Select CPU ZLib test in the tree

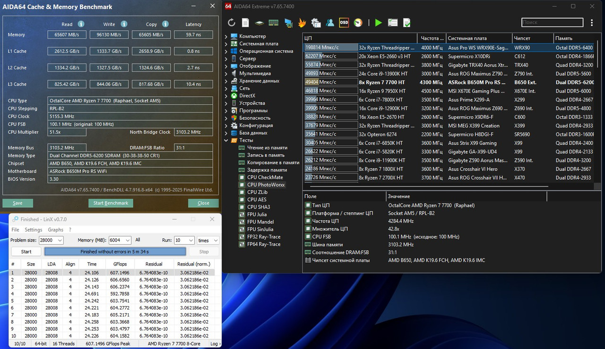coord(257,192)
